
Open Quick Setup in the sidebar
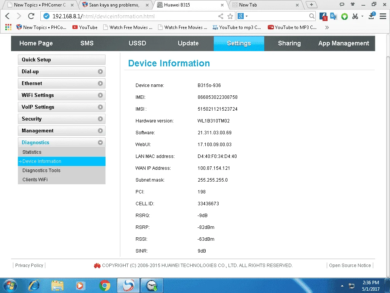coord(62,60)
